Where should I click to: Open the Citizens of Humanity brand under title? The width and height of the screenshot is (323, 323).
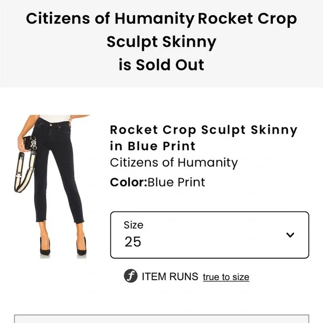174,163
